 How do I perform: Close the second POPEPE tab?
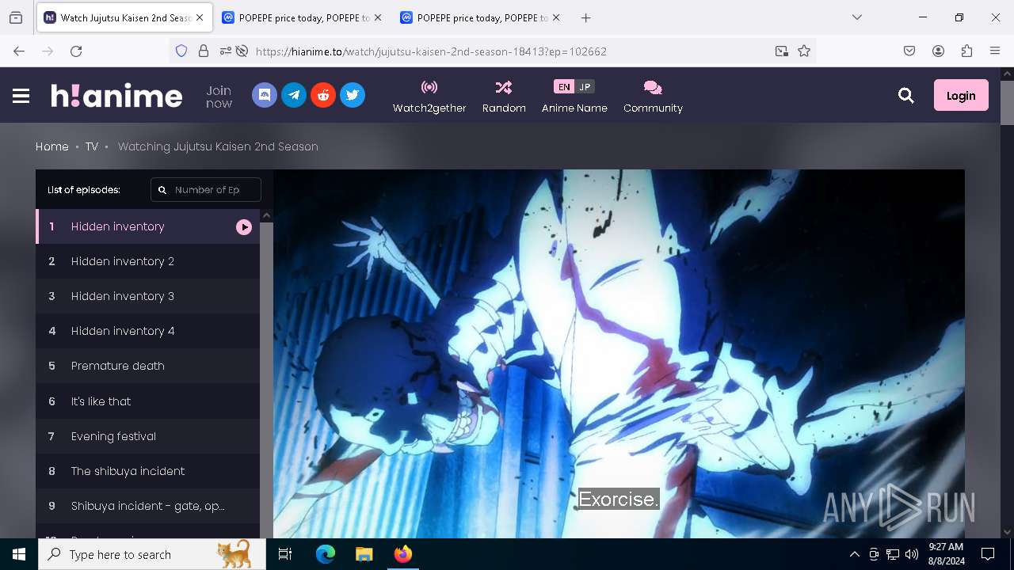pyautogui.click(x=556, y=17)
